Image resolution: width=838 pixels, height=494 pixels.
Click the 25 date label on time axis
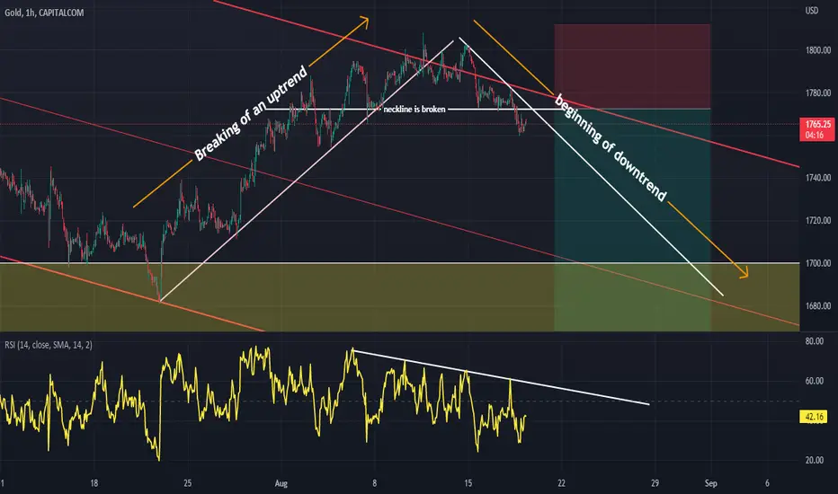point(188,483)
